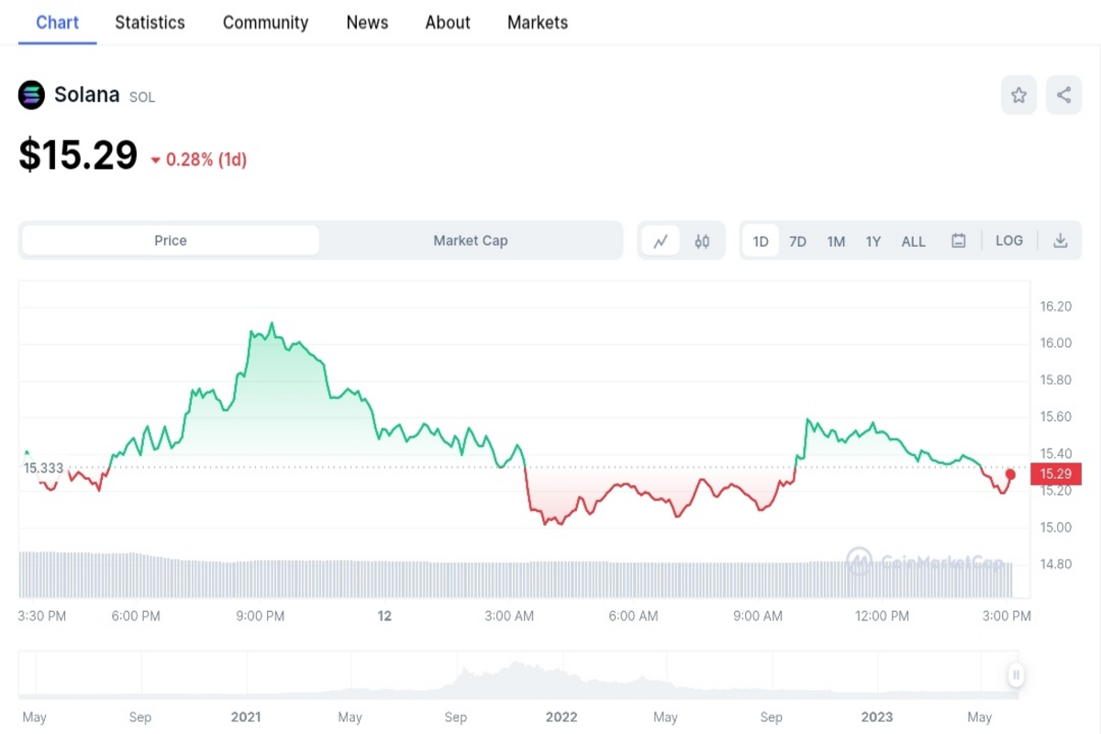
Task: Download chart data with download icon
Action: tap(1061, 241)
